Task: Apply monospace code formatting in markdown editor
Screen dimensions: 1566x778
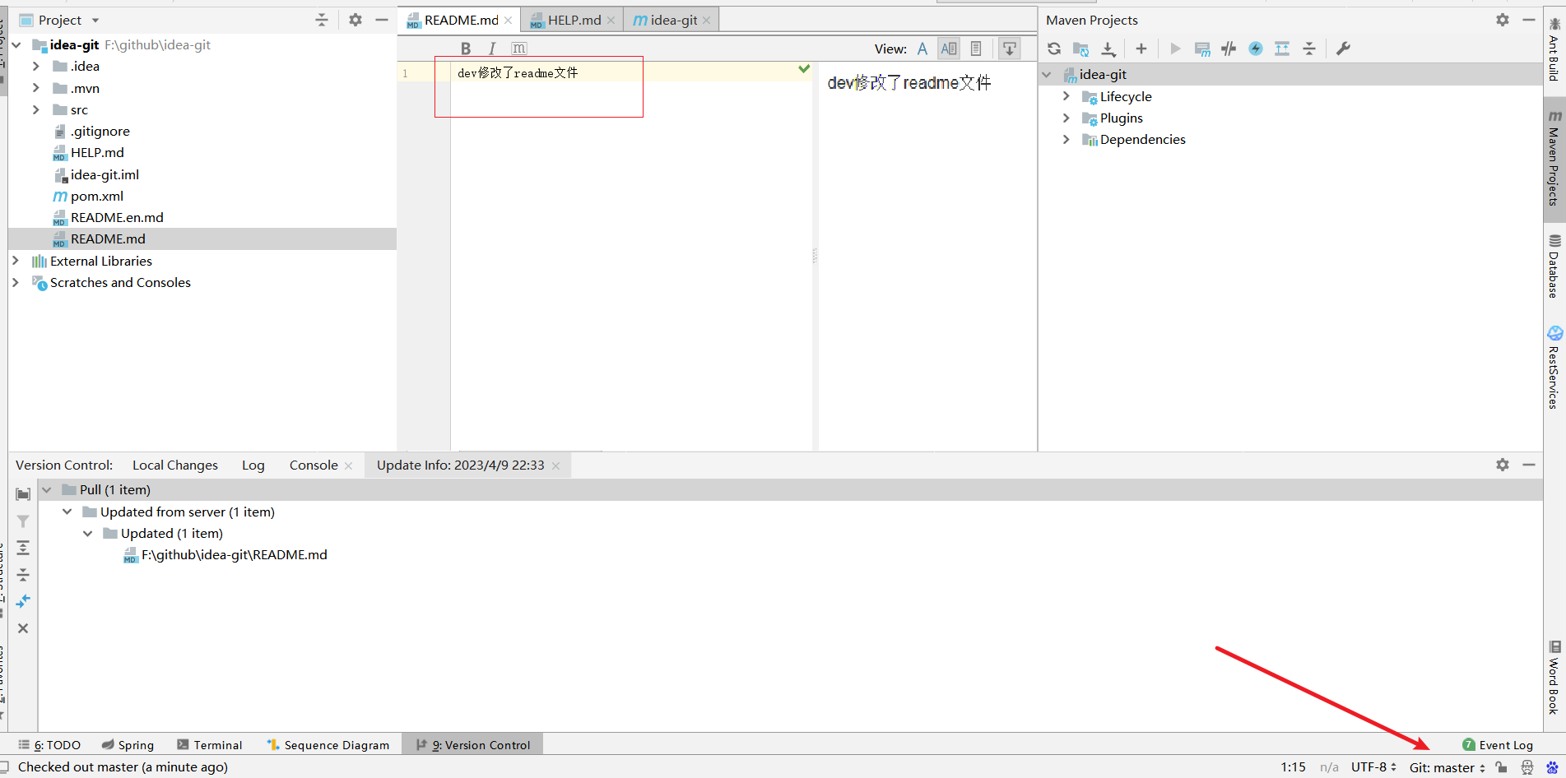Action: click(x=519, y=49)
